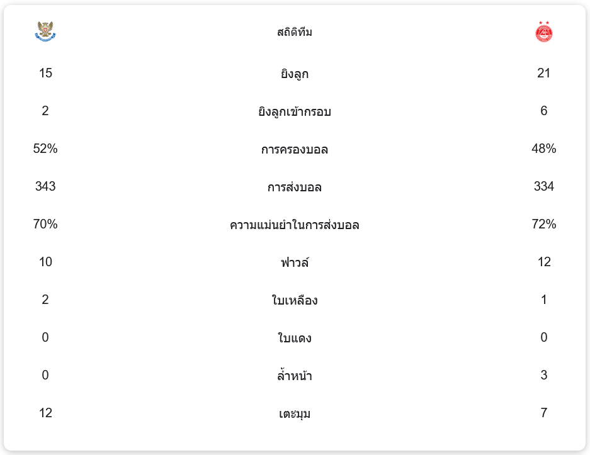Click the เตะมุม stat label

tap(295, 414)
